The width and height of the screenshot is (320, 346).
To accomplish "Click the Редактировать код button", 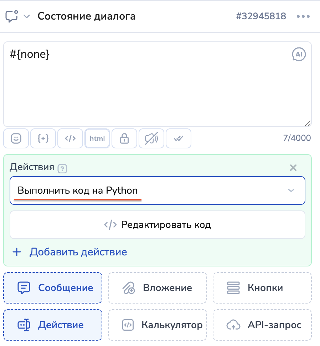I will coord(157,225).
